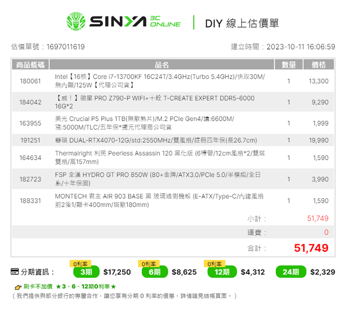Click the $2,329 installment amount
Image resolution: width=346 pixels, height=310 pixels.
[322, 272]
